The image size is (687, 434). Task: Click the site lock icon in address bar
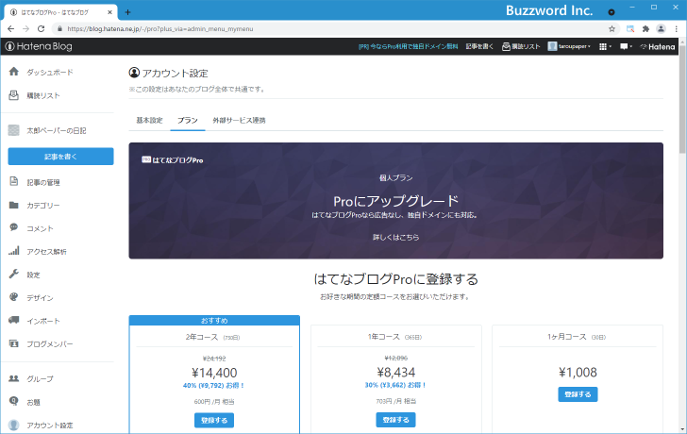coord(60,29)
